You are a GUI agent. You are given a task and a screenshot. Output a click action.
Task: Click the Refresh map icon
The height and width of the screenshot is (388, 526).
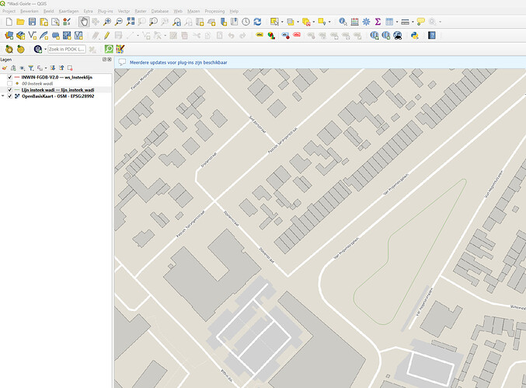[x=258, y=22]
